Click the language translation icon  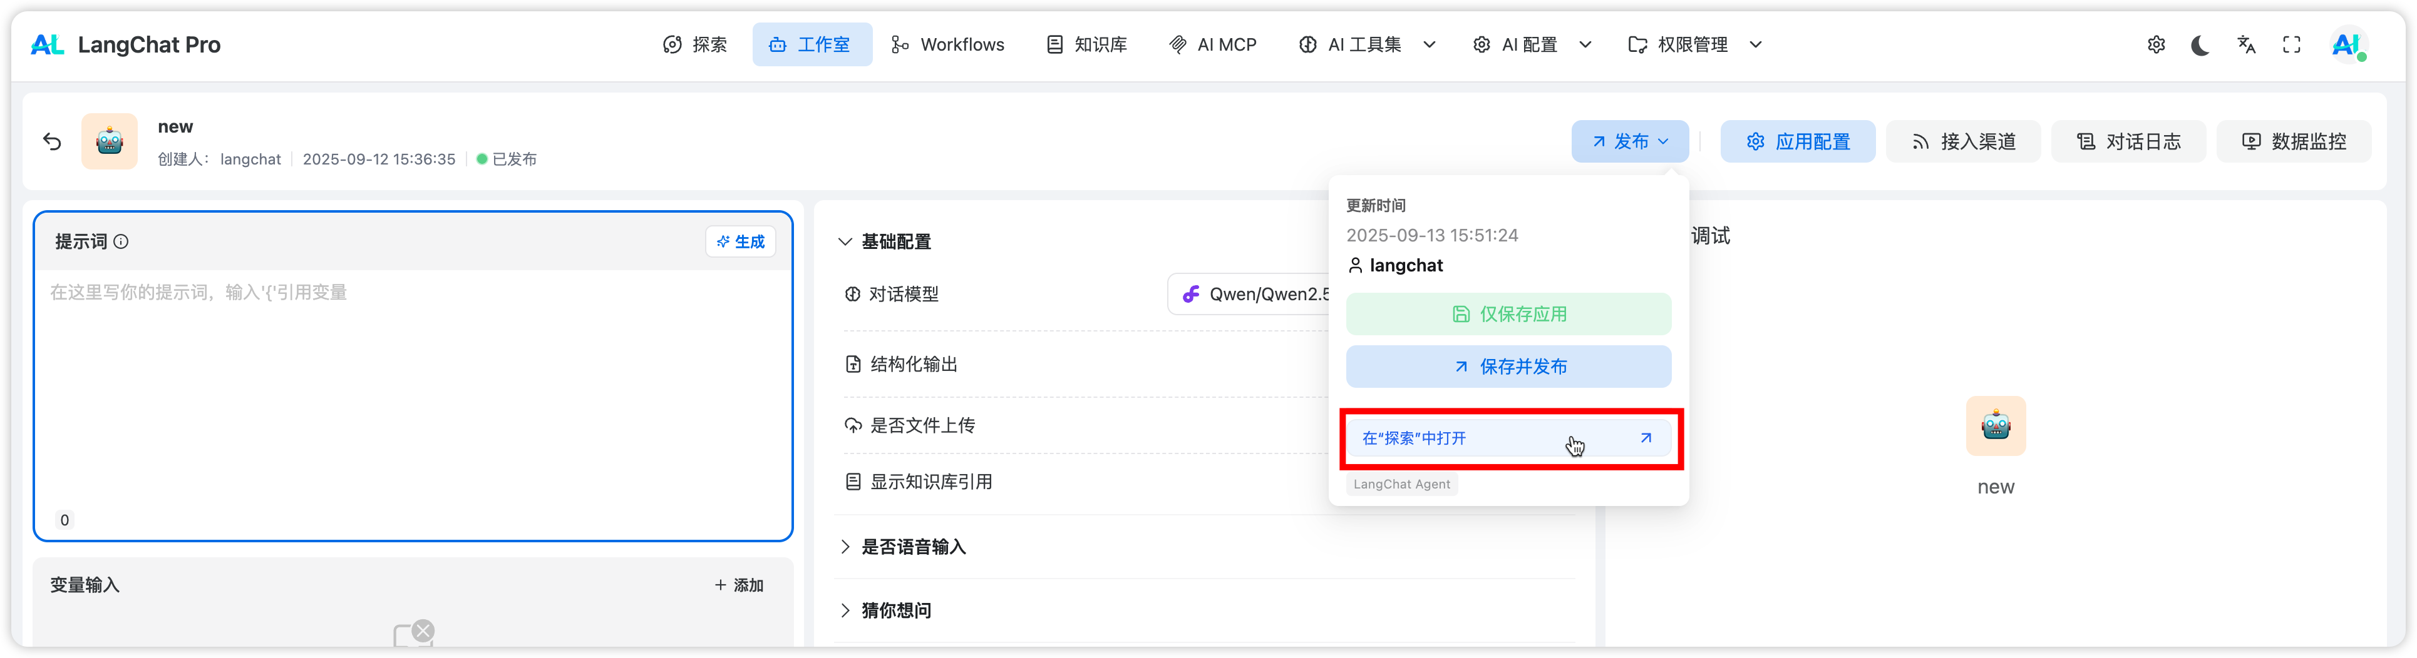click(2246, 45)
